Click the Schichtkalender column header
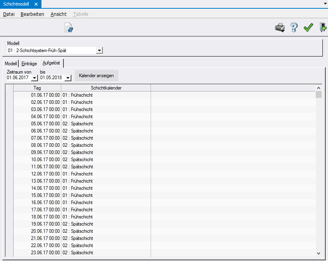 click(106, 88)
